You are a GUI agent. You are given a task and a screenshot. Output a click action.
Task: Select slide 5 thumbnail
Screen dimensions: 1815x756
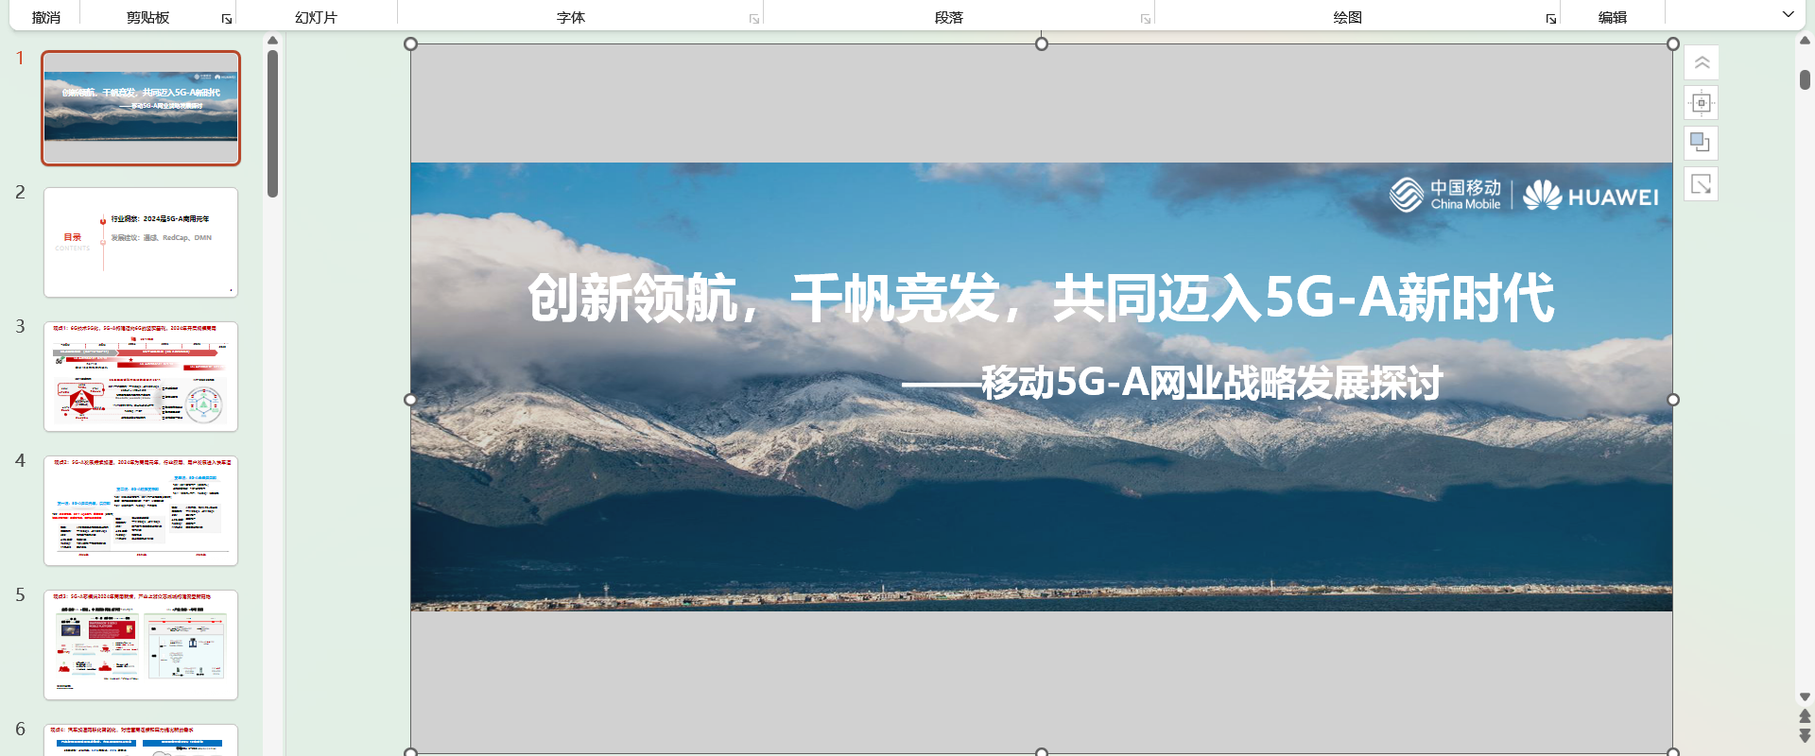[x=141, y=645]
